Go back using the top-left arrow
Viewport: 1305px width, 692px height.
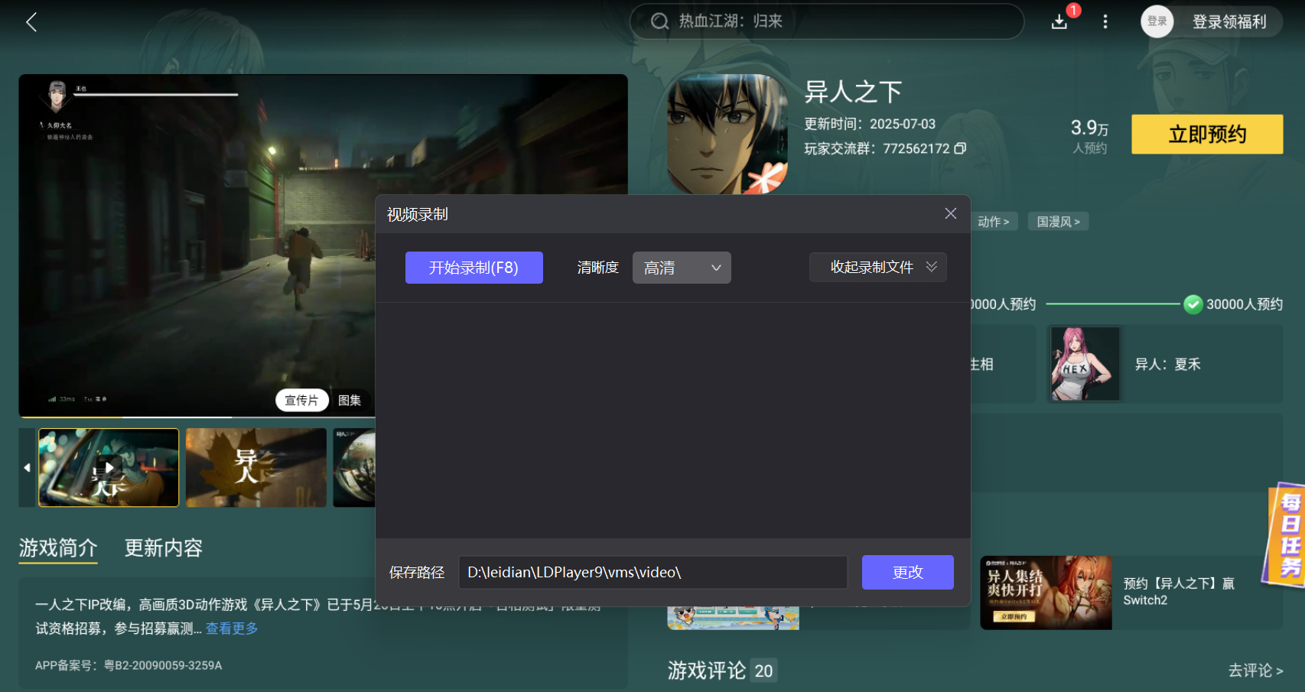point(31,21)
